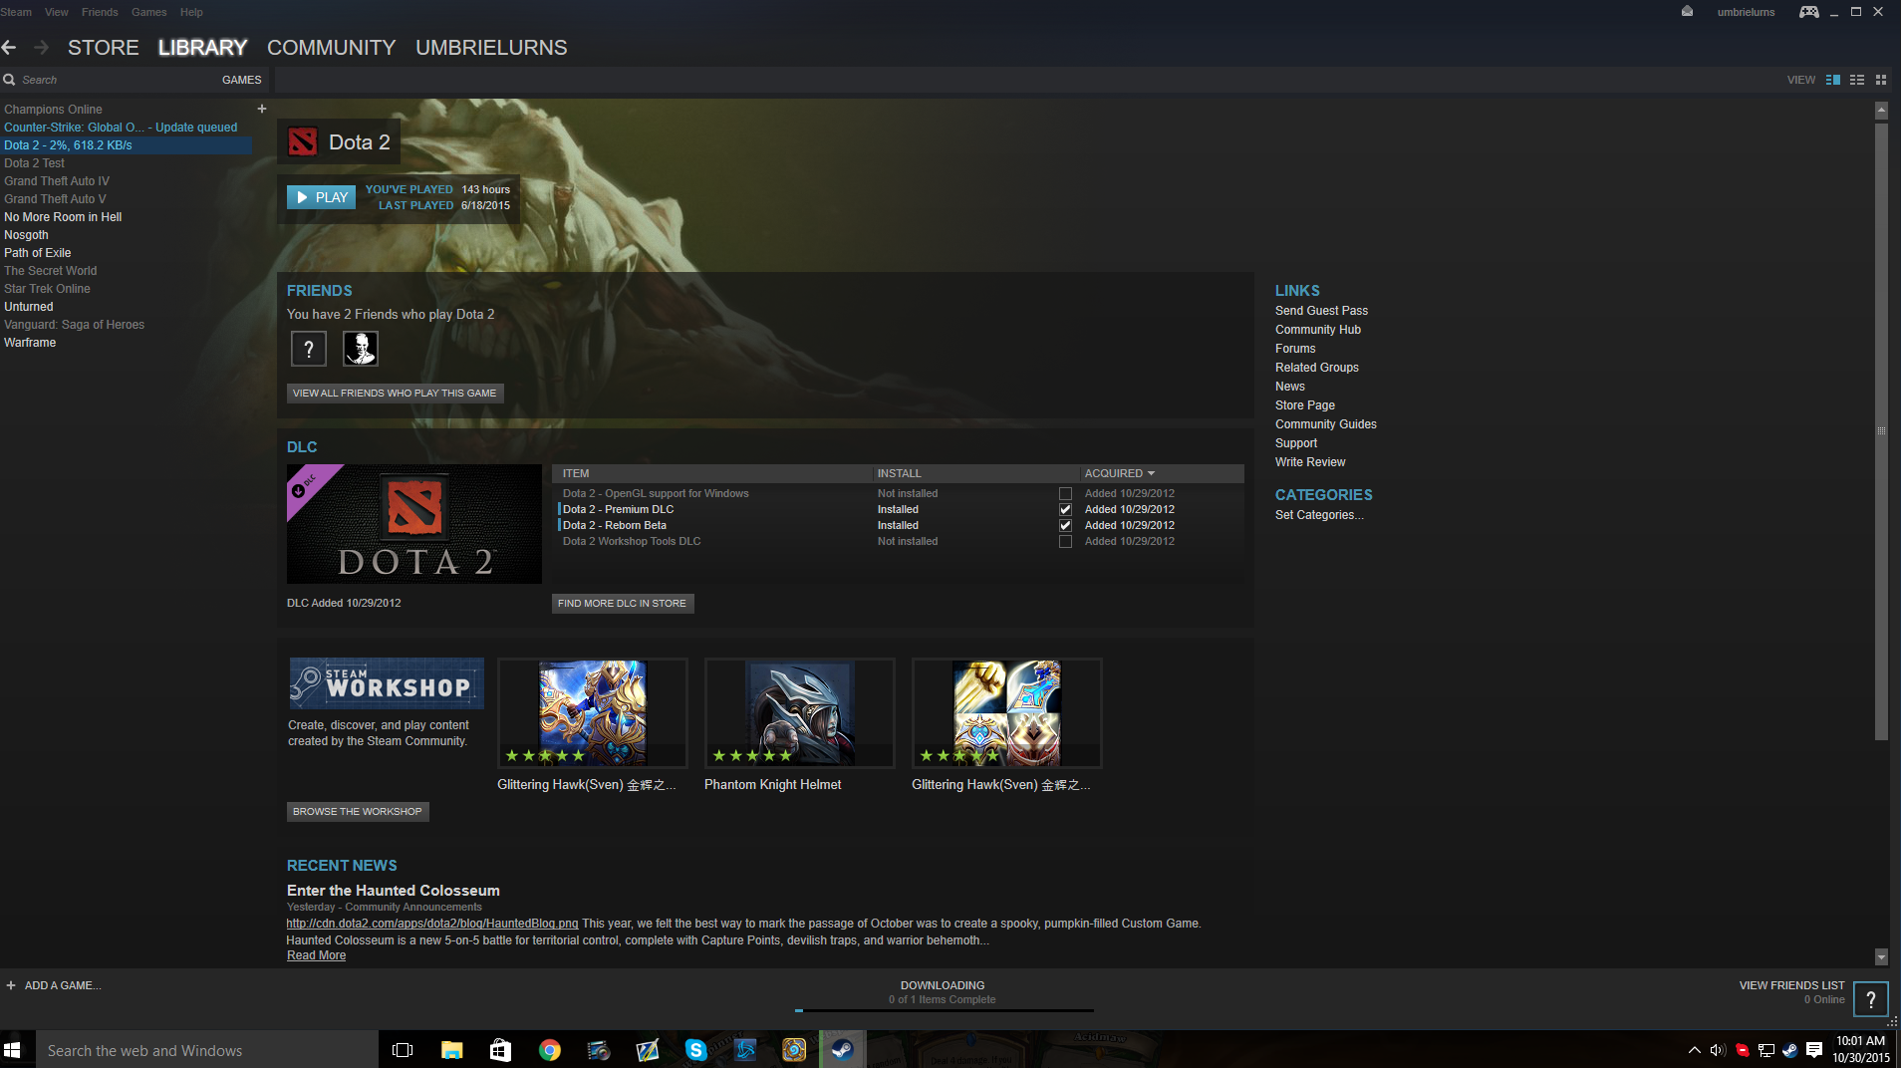Select Path of Exile in games list
The height and width of the screenshot is (1068, 1901).
pos(38,253)
